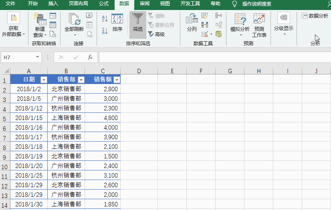331x210 pixels.
Task: Click the cancel X in formula bar
Action: tap(61, 57)
